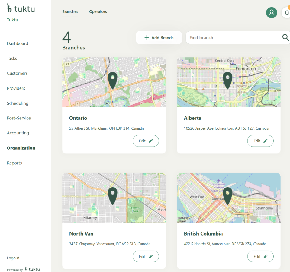Edit the Alberta branch
This screenshot has height=272, width=290.
pyautogui.click(x=260, y=141)
